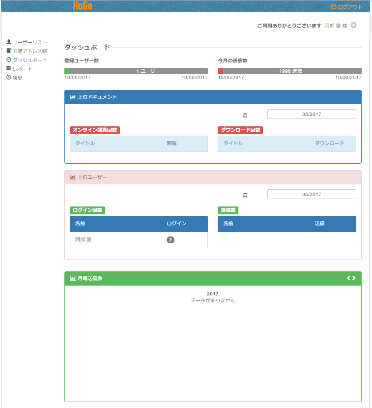Screen dimensions: 372x408
Task: Click the report icon in sidebar
Action: coord(9,69)
